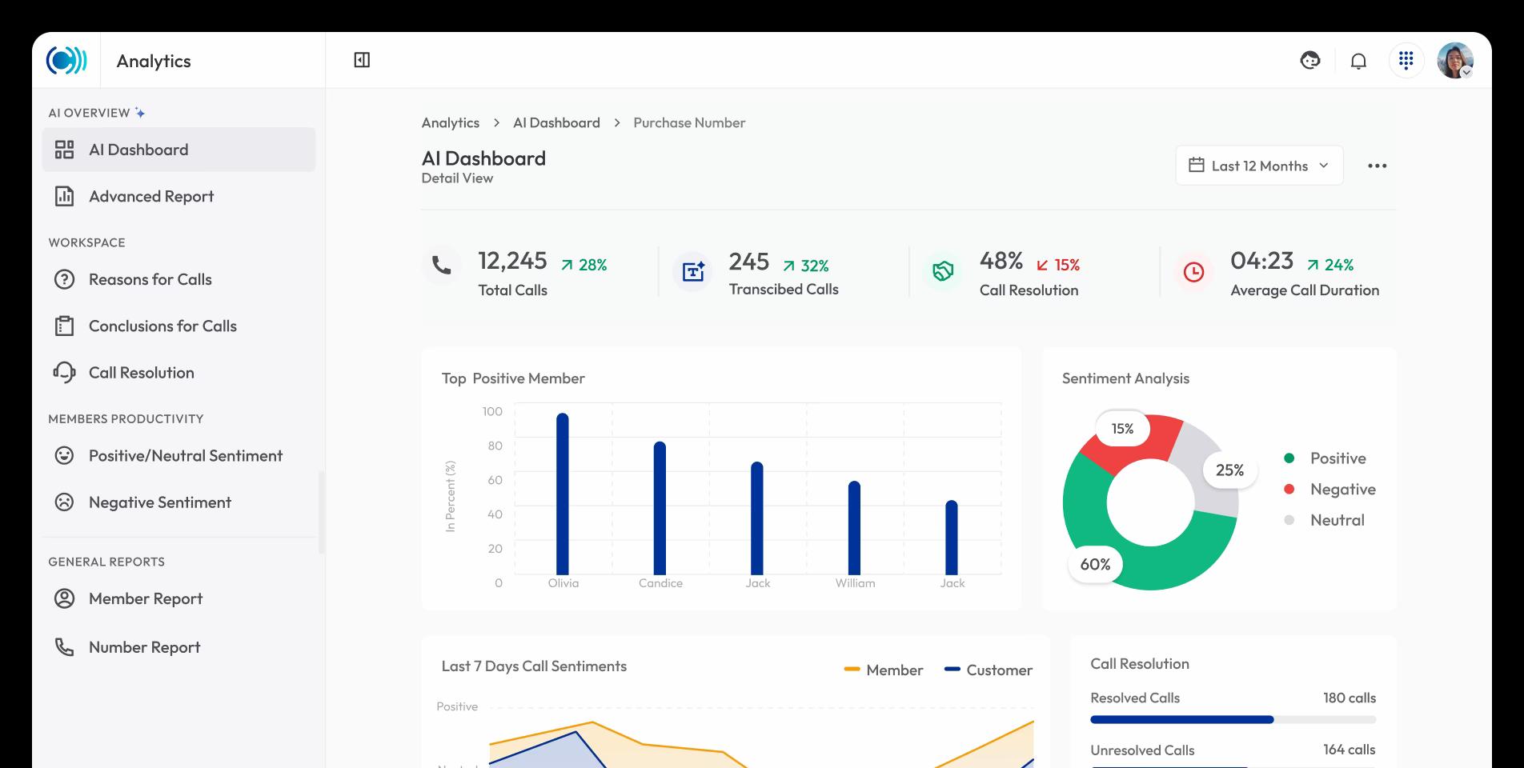The height and width of the screenshot is (768, 1524).
Task: Open the Last 12 Months dropdown
Action: (x=1259, y=166)
